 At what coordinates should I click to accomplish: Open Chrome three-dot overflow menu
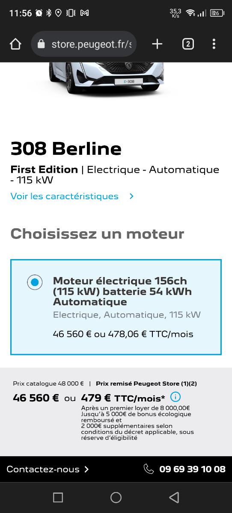214,44
